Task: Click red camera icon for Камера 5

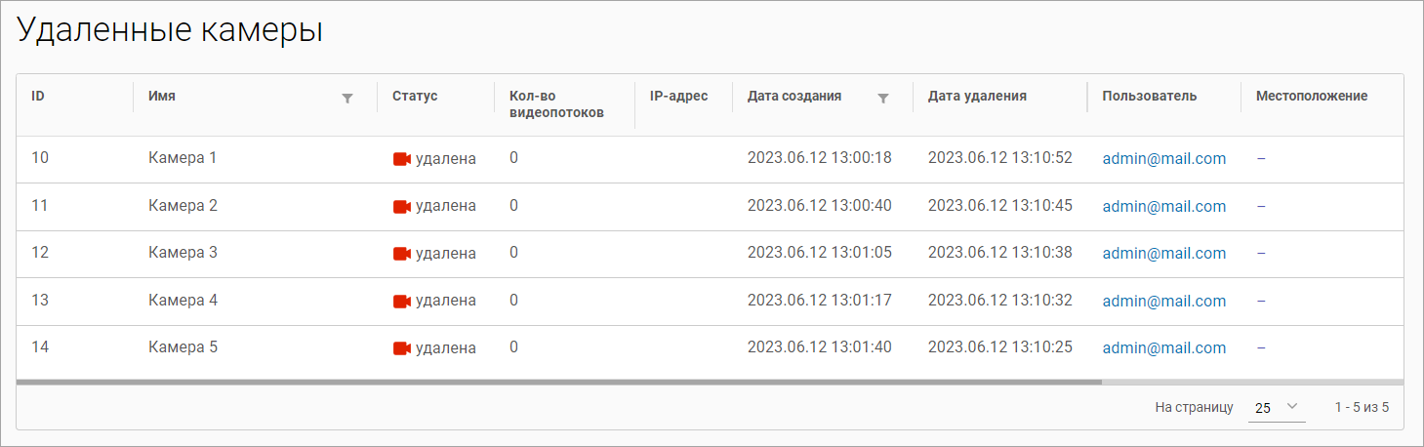Action: tap(401, 348)
